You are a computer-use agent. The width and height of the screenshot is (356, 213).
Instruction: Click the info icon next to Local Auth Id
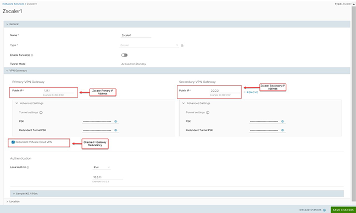pyautogui.click(x=27, y=168)
